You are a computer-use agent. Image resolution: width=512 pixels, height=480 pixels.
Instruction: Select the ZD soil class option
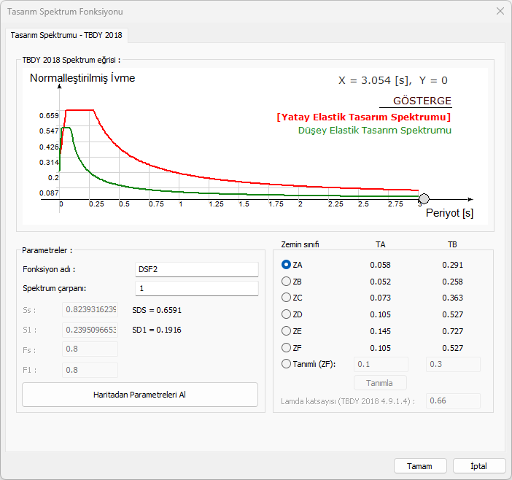click(x=287, y=314)
